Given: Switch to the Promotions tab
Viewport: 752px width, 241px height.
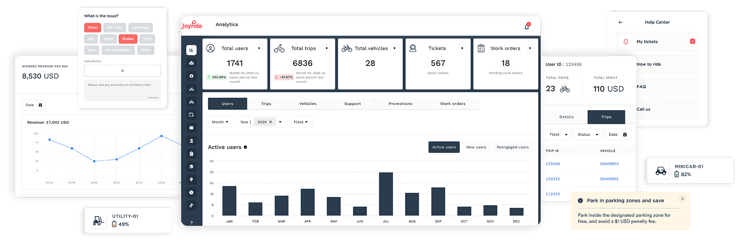Looking at the screenshot, I should point(400,104).
